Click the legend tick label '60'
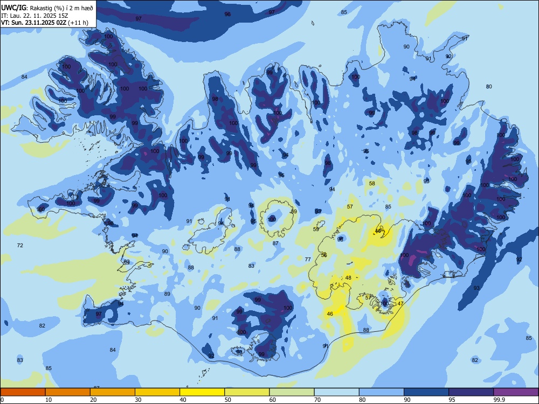Viewport: 539px width, 404px height. (x=273, y=400)
